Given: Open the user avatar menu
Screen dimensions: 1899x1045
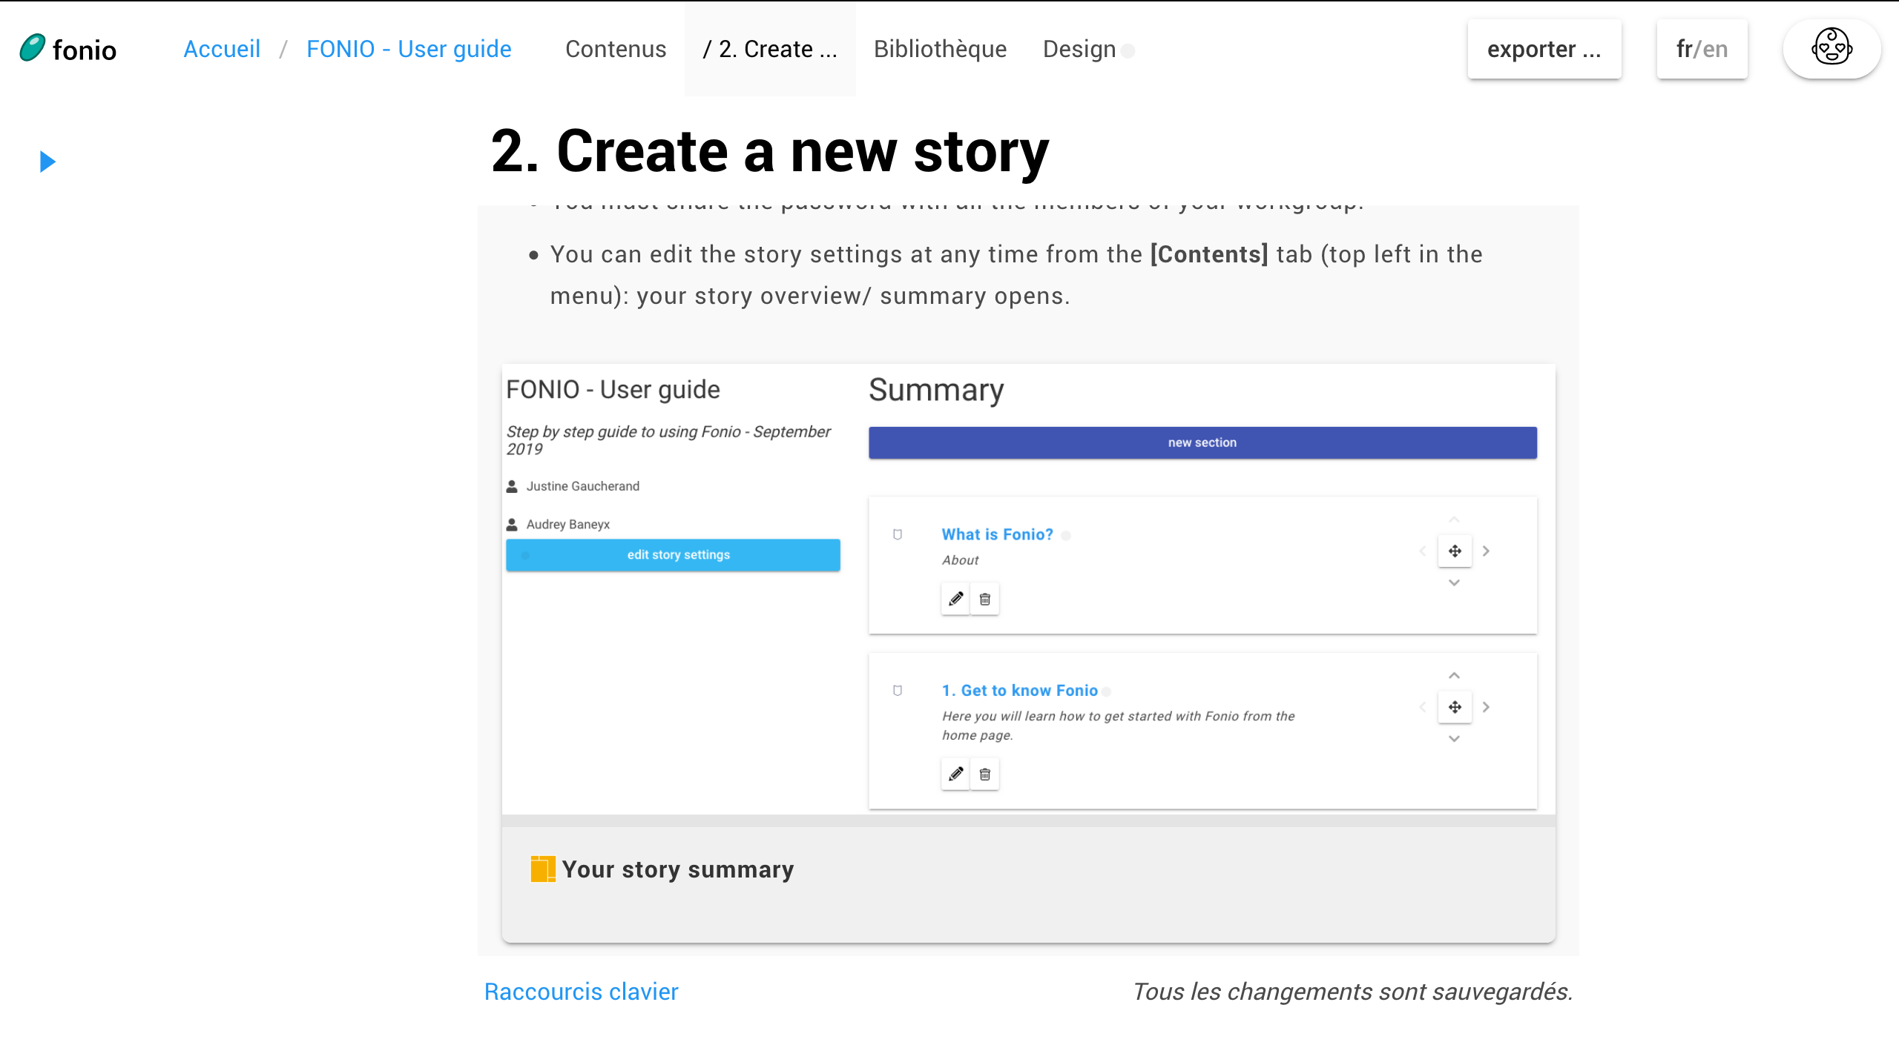Looking at the screenshot, I should (x=1831, y=49).
